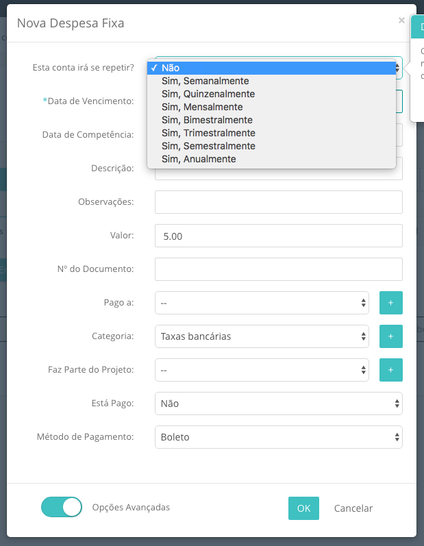
Task: Toggle the Opções Avançadas switch
Action: [x=62, y=507]
